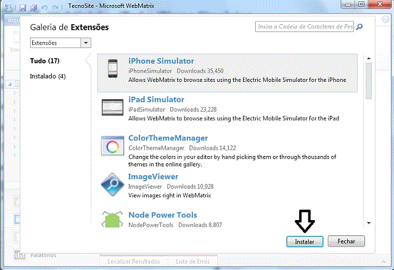Click the scrollbar up arrow

369,59
